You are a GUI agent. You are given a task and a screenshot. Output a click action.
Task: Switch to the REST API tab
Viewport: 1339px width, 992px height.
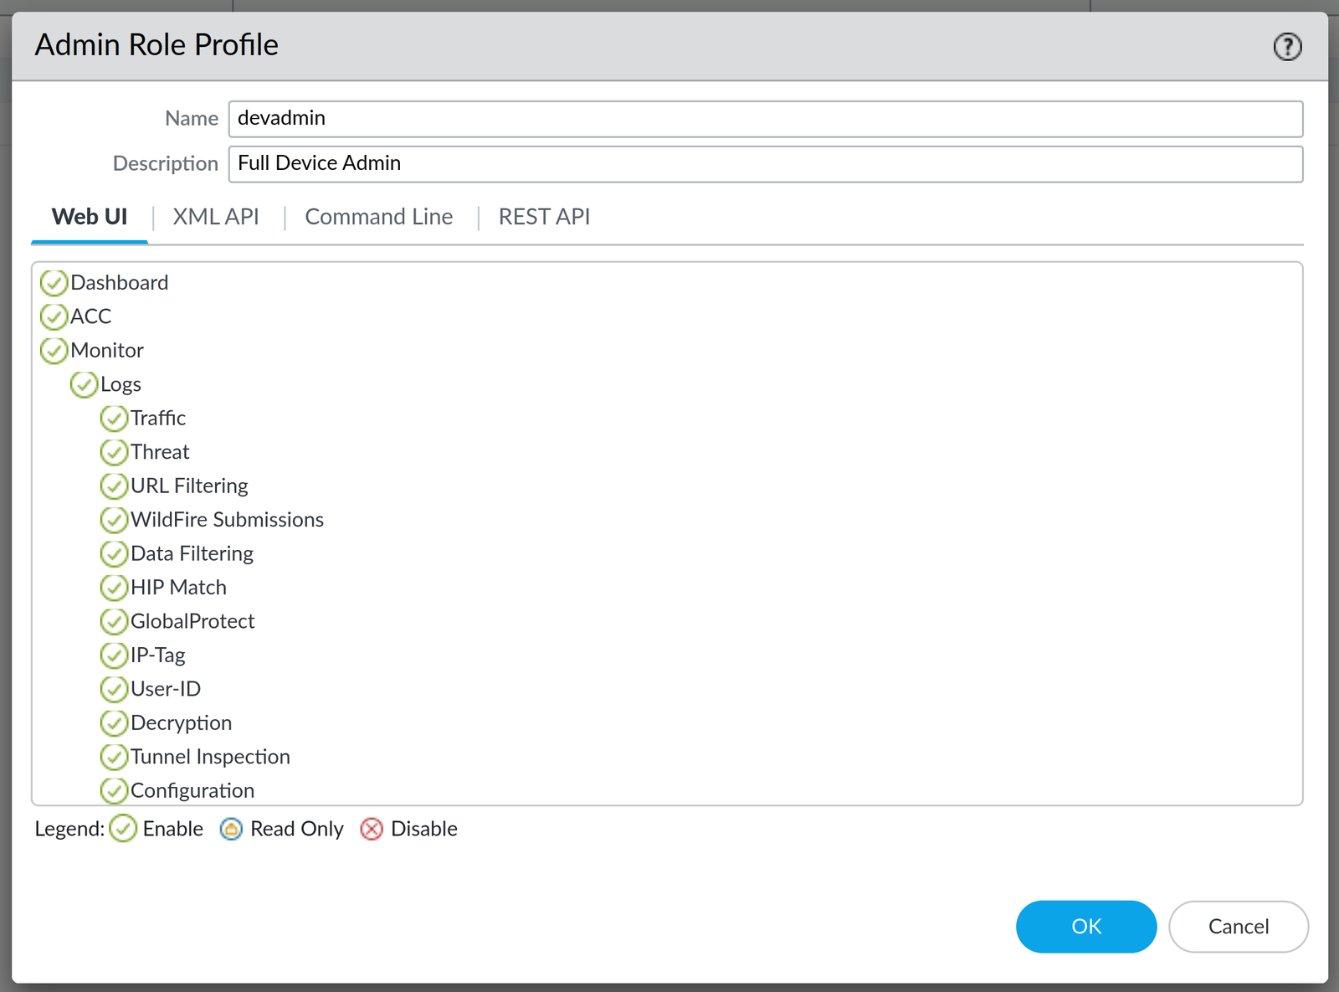[543, 217]
